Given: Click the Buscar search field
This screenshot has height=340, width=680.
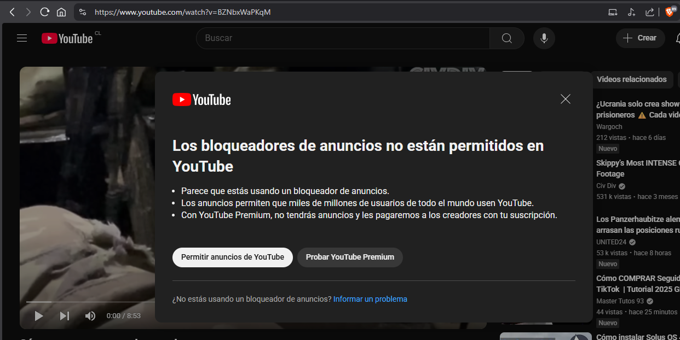Looking at the screenshot, I should (343, 38).
